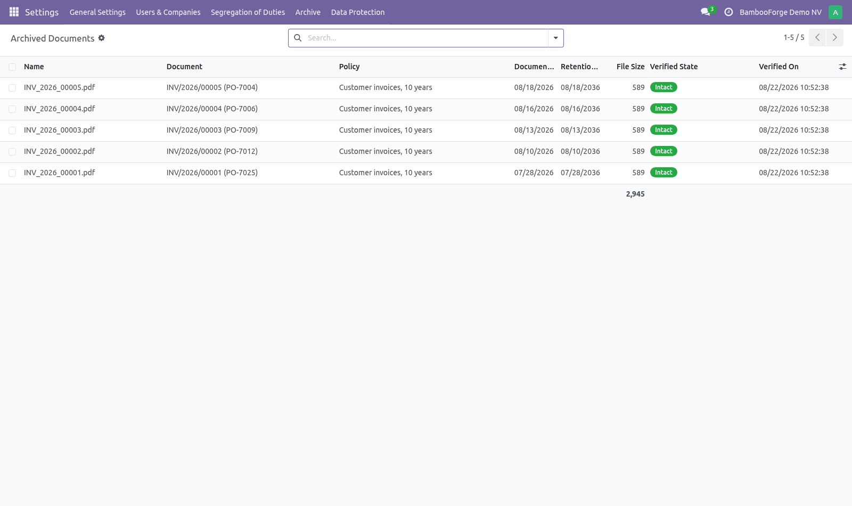
Task: Click the 08/10/2036 retention date
Action: click(580, 151)
